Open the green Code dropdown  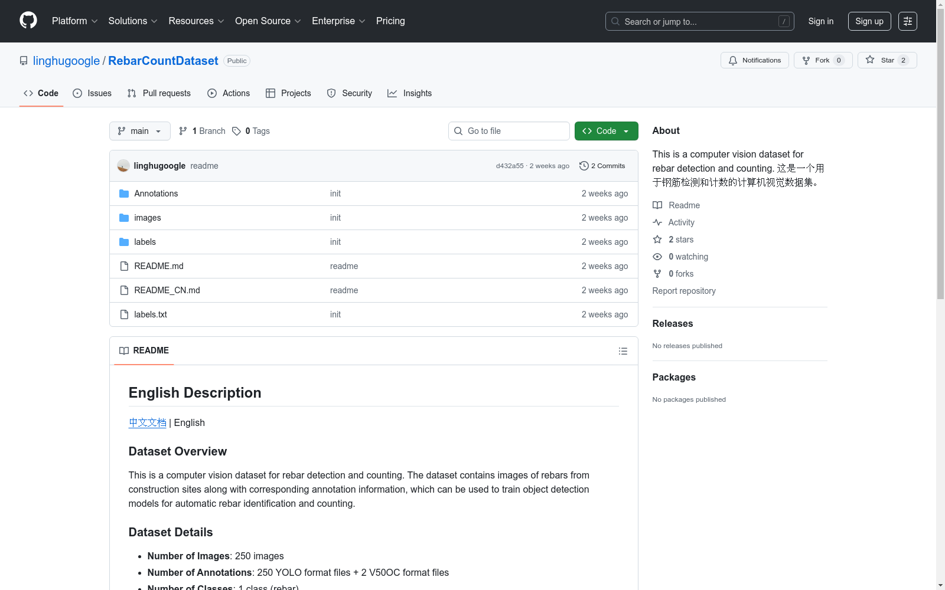coord(606,131)
